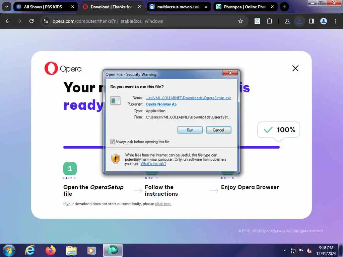The height and width of the screenshot is (257, 343).
Task: Click the muted volume tray icon
Action: pyautogui.click(x=309, y=251)
